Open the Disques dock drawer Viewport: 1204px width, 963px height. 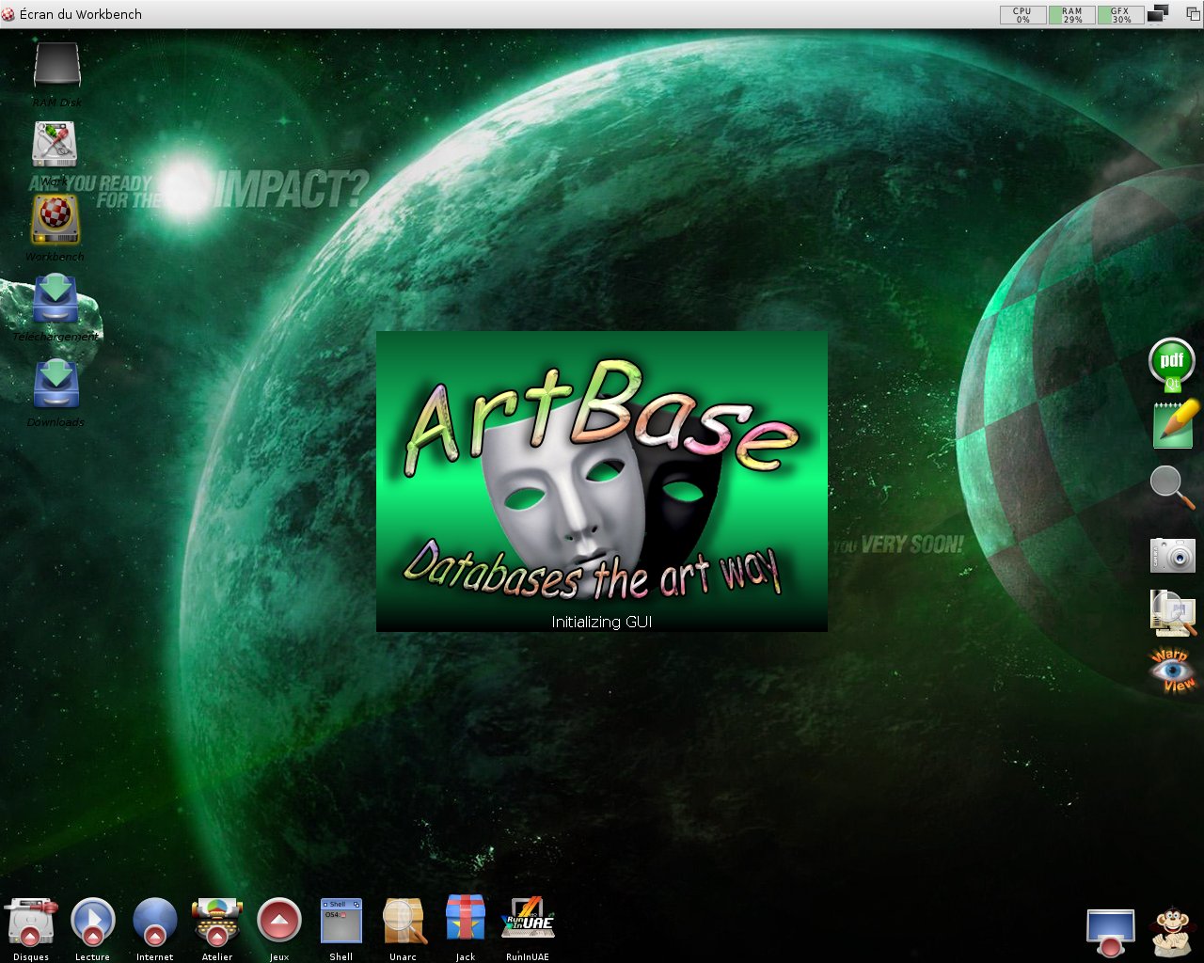click(x=30, y=922)
